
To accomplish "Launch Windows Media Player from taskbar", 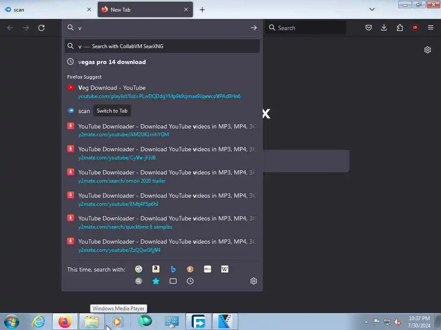I will (118, 321).
